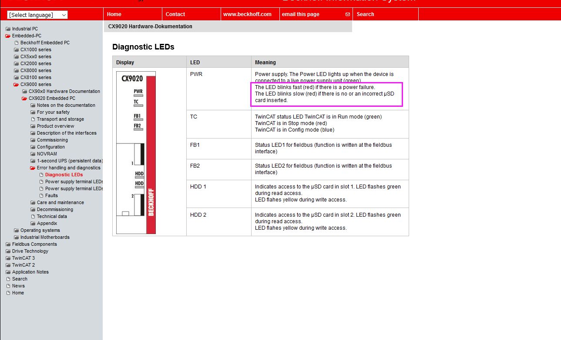
Task: Click the folder icon next to CX8100 series
Action: coord(16,78)
